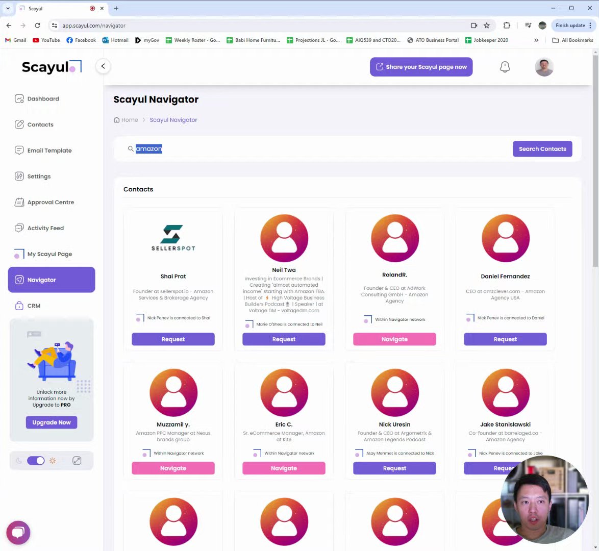Click the fullscreen expand icon in sidebar
The image size is (599, 551).
[x=77, y=460]
